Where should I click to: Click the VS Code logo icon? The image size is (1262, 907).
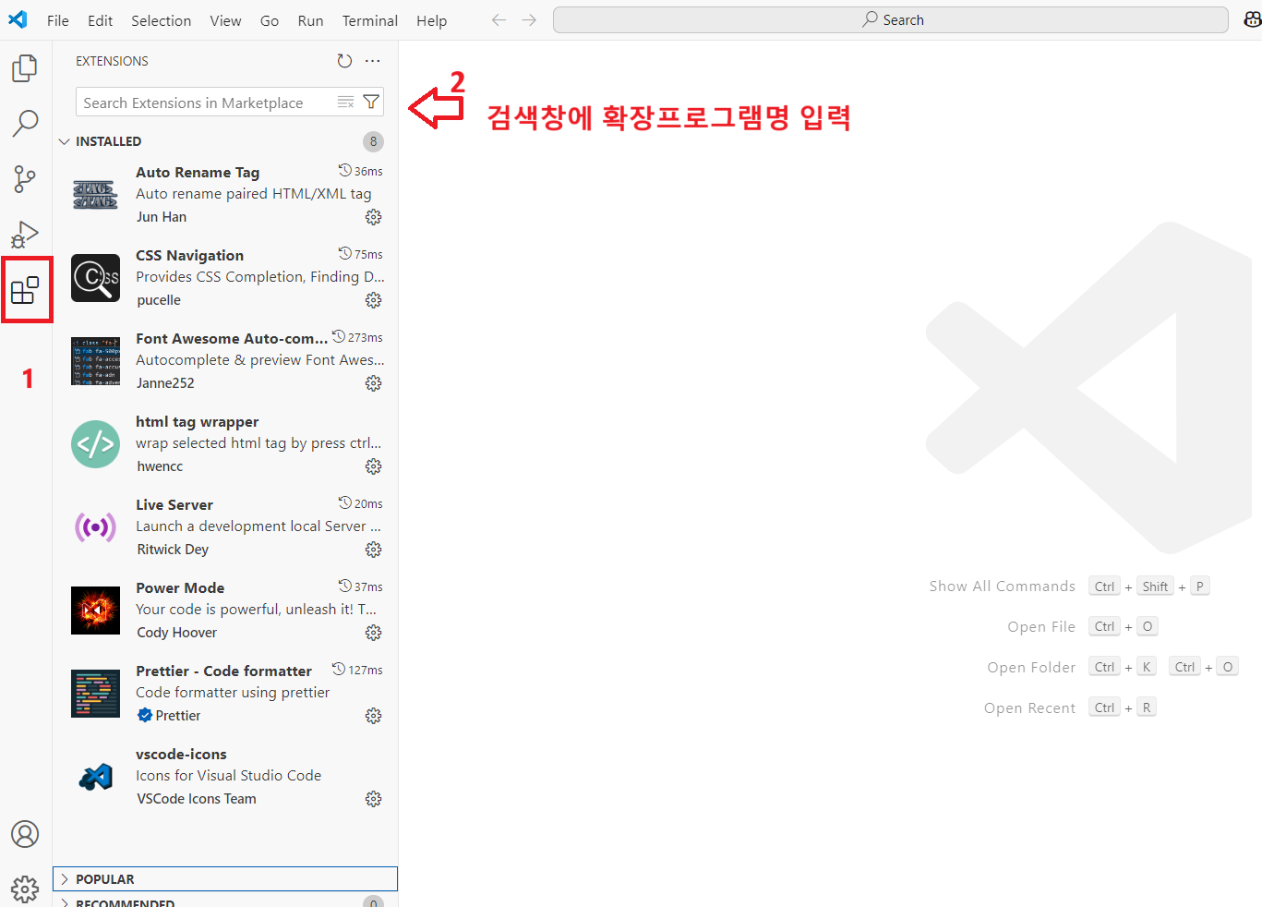coord(18,19)
